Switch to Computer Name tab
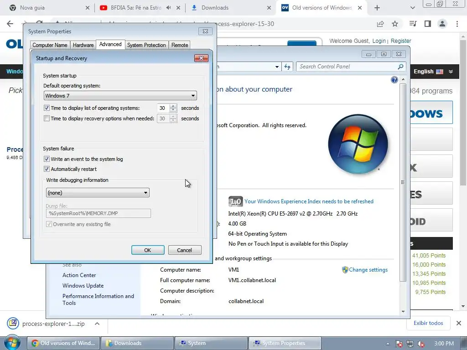The image size is (467, 350). pos(50,45)
